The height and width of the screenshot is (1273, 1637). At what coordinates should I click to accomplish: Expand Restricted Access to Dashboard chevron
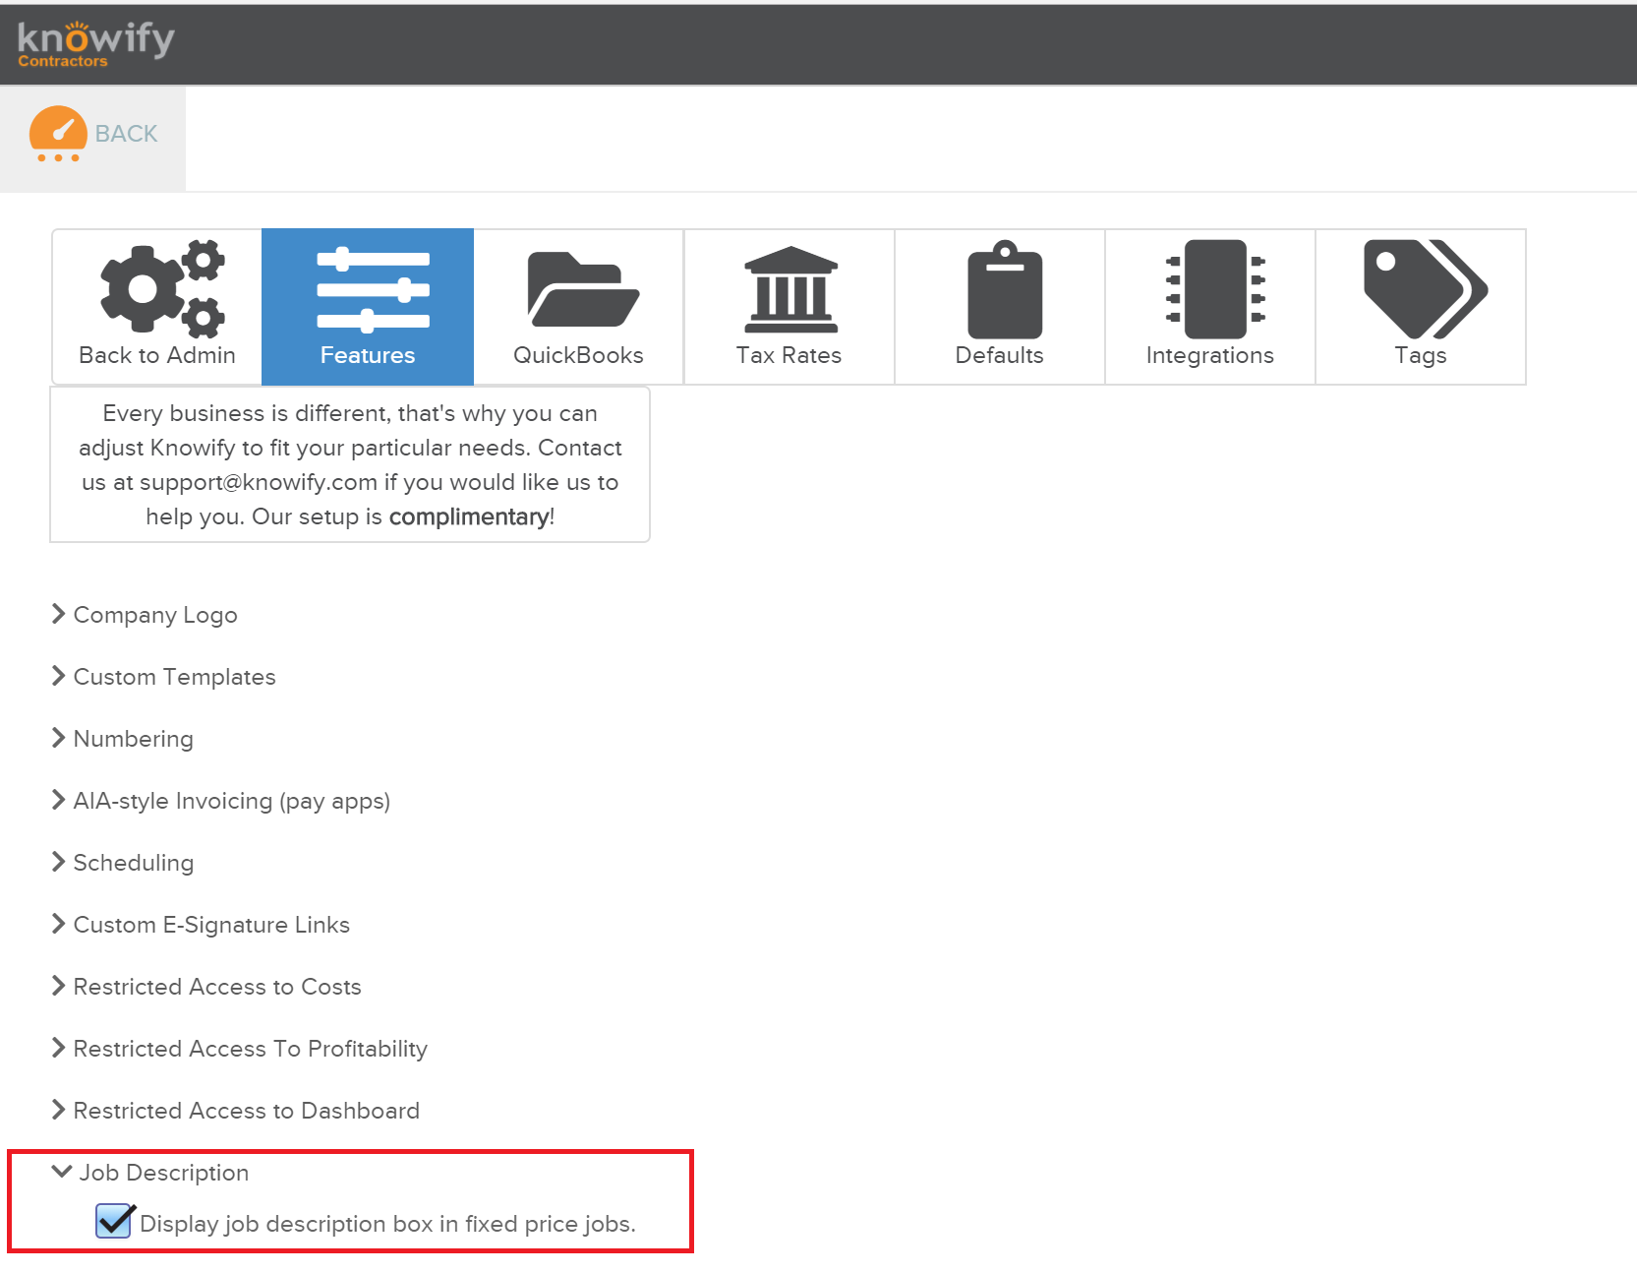coord(58,1110)
